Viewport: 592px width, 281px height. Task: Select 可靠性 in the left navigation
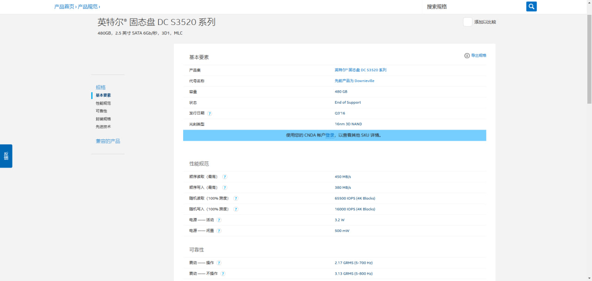pos(101,111)
